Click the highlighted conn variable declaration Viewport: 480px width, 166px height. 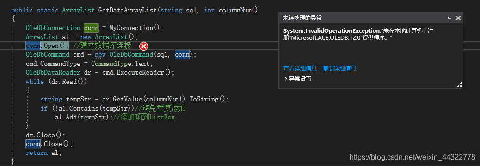coord(91,28)
